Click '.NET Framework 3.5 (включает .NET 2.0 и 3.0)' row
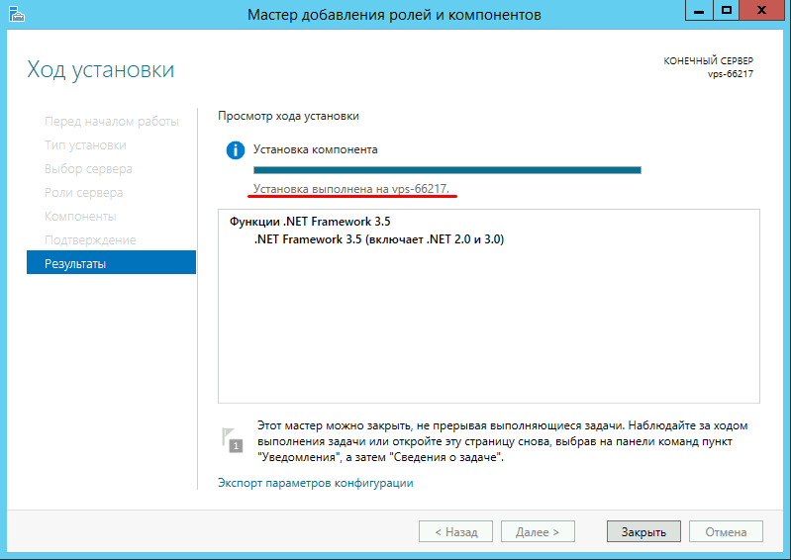The width and height of the screenshot is (791, 560). point(379,238)
